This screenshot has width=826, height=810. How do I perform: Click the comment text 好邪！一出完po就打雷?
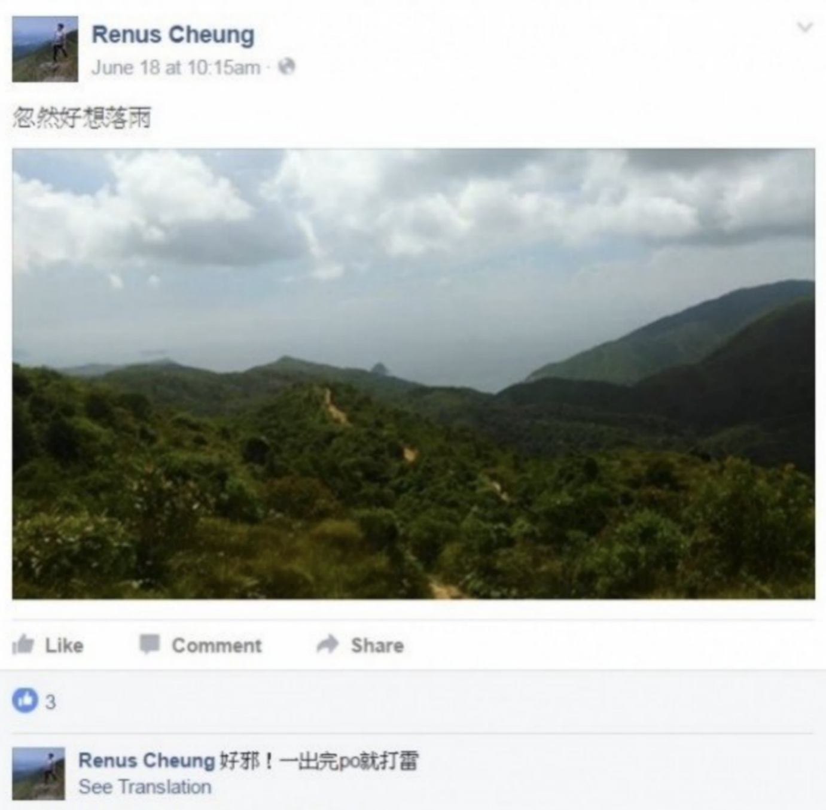319,760
